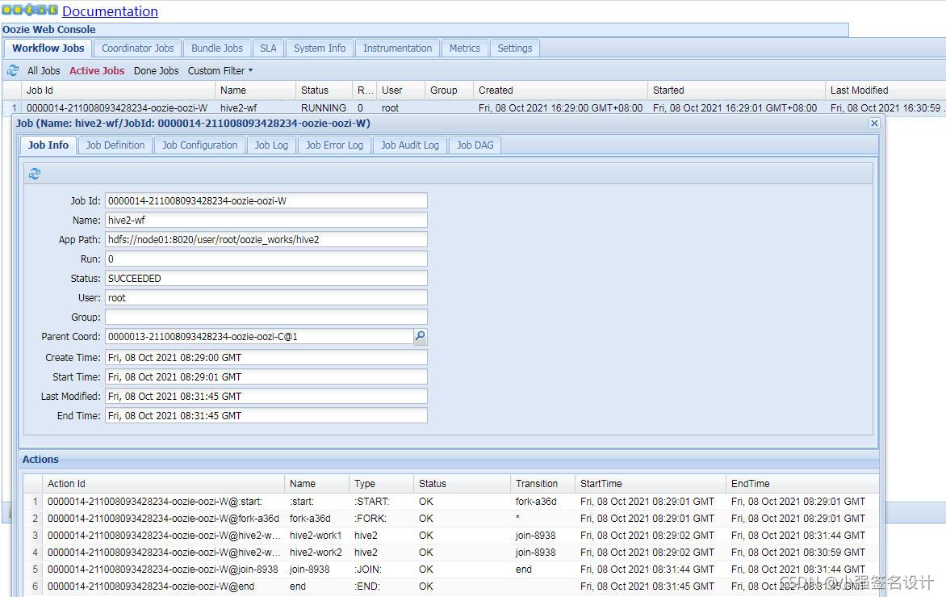This screenshot has width=946, height=597.
Task: Click the Run field
Action: (x=266, y=259)
